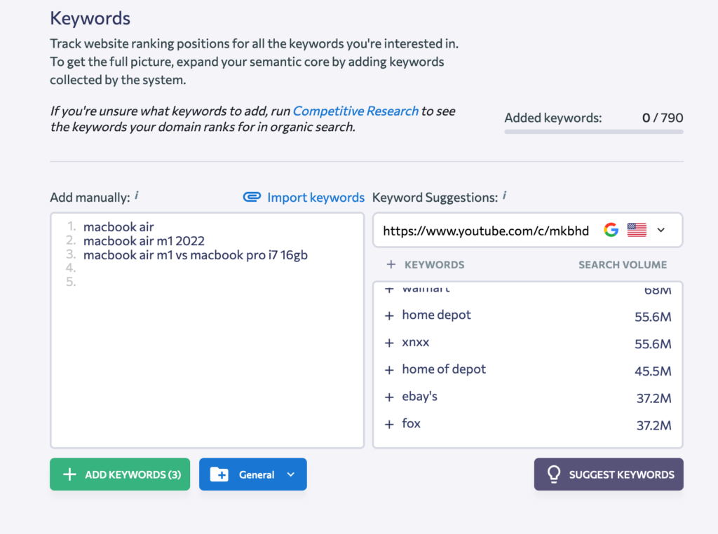This screenshot has height=534, width=718.
Task: Click the Import keywords link
Action: [x=316, y=197]
